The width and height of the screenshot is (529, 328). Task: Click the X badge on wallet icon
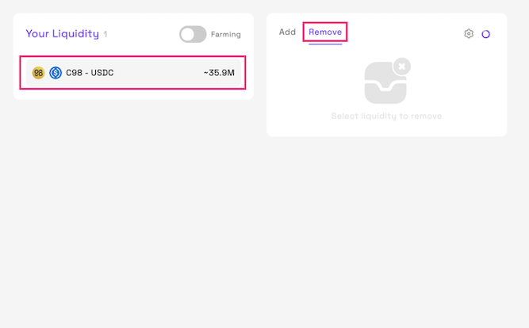[402, 67]
